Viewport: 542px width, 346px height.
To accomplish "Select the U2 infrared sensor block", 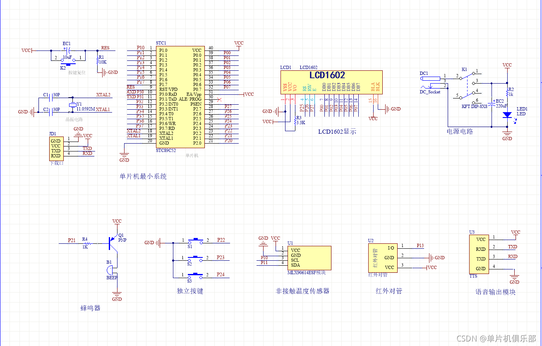I will tap(382, 258).
